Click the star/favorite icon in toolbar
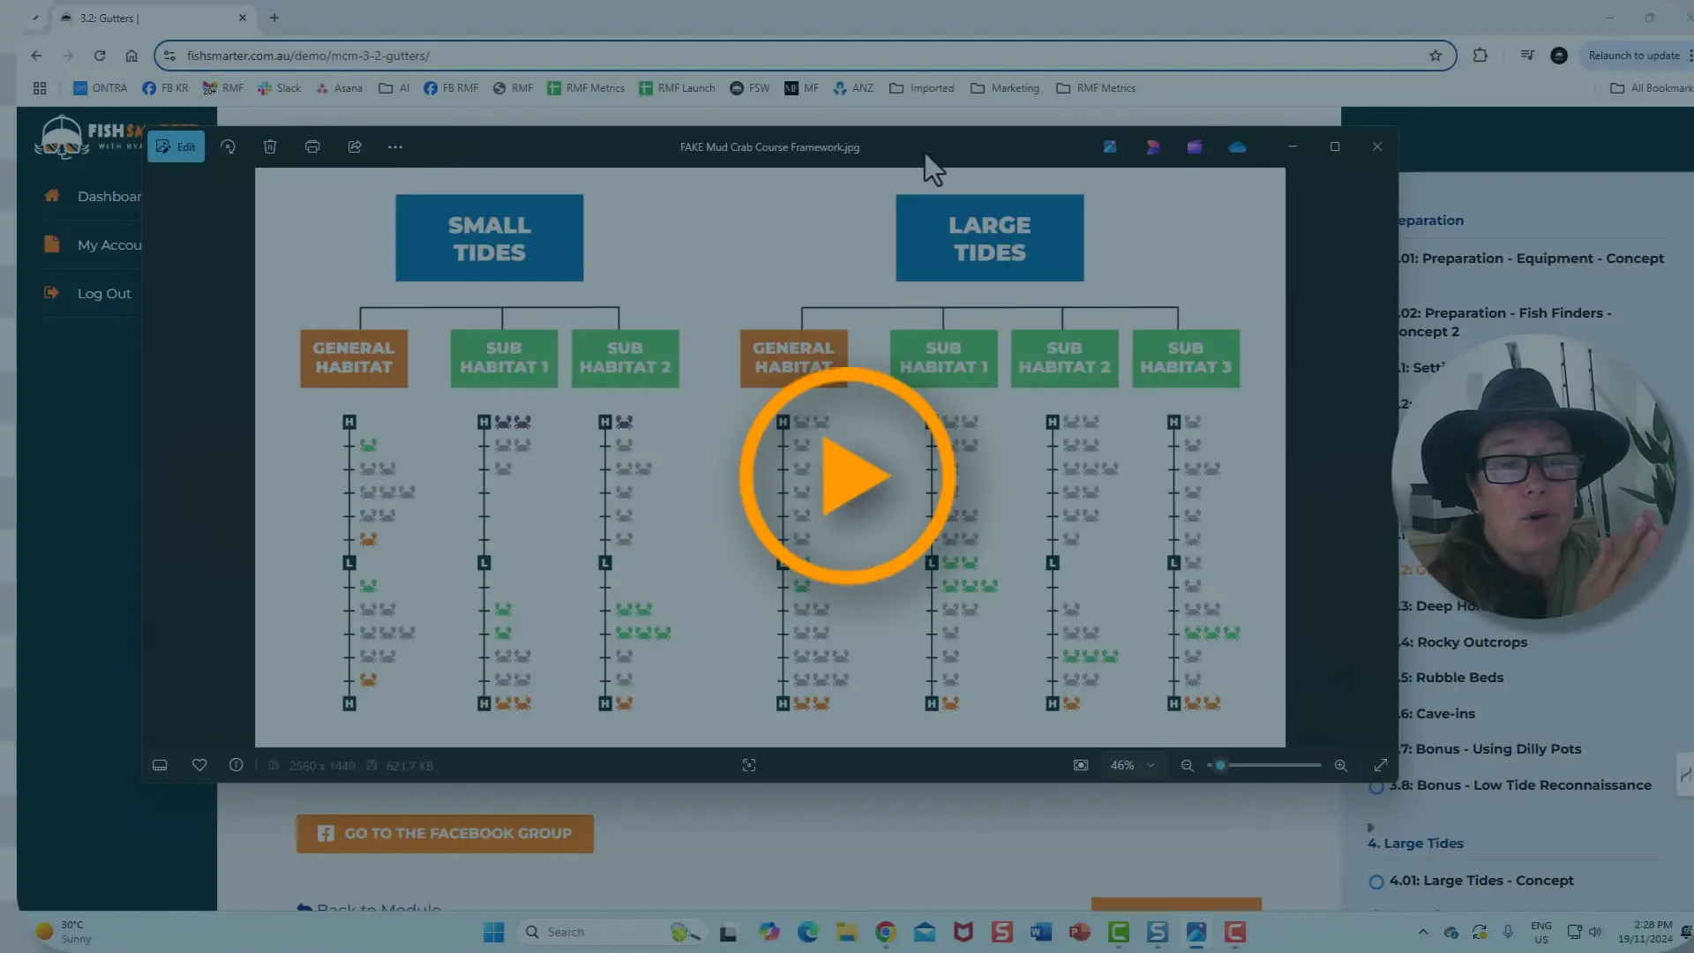 [x=198, y=766]
